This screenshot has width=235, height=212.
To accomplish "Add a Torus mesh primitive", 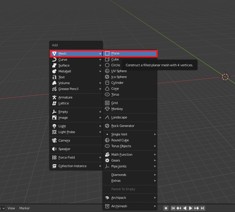I will [115, 94].
